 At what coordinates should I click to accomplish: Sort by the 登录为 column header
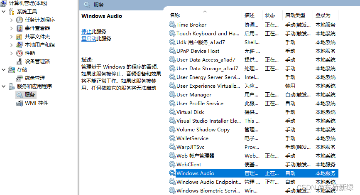(x=325, y=15)
